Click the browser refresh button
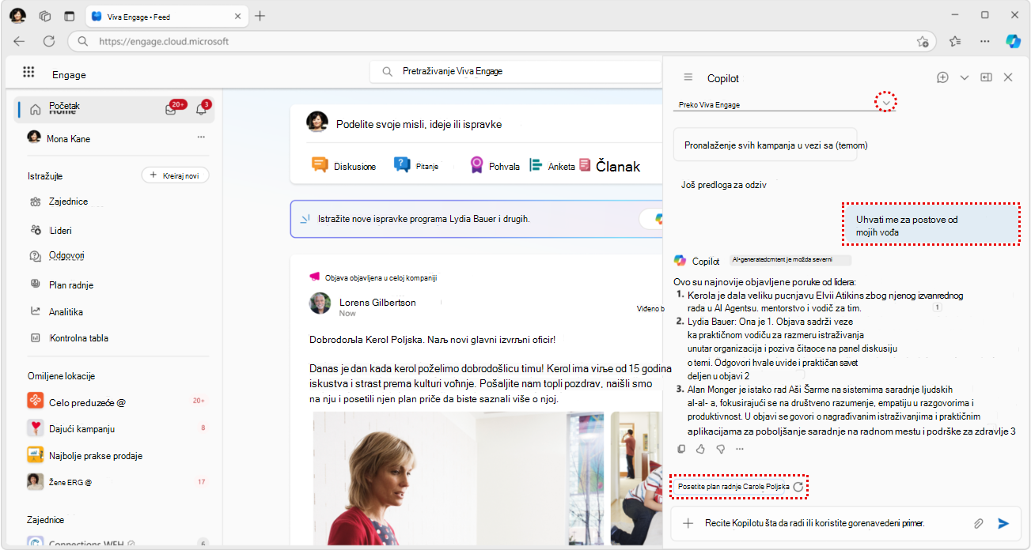The width and height of the screenshot is (1031, 550). (49, 41)
